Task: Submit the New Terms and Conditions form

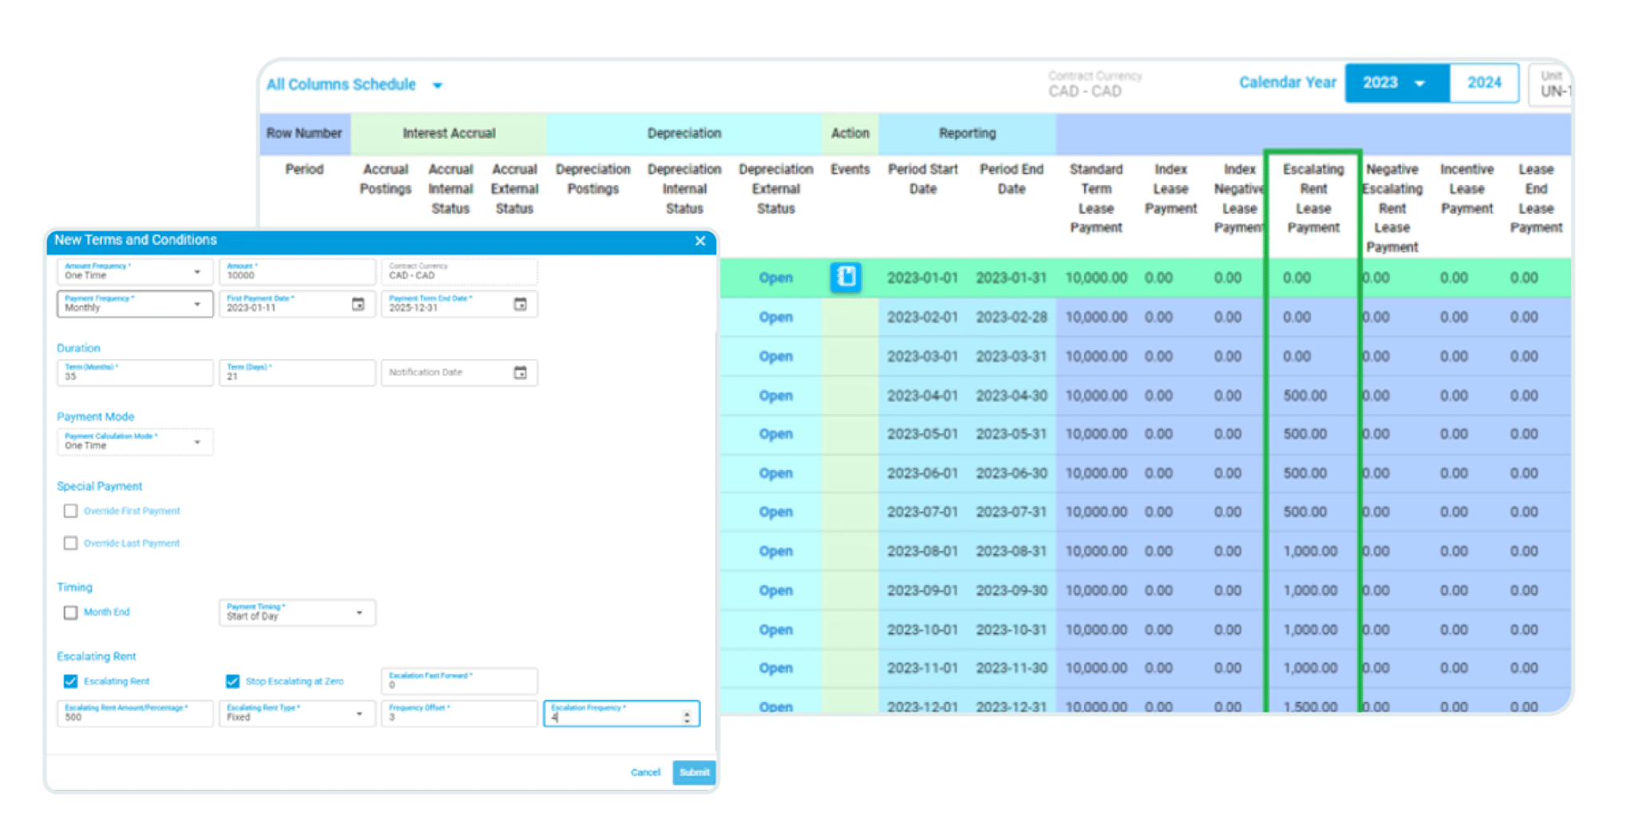Action: [693, 772]
